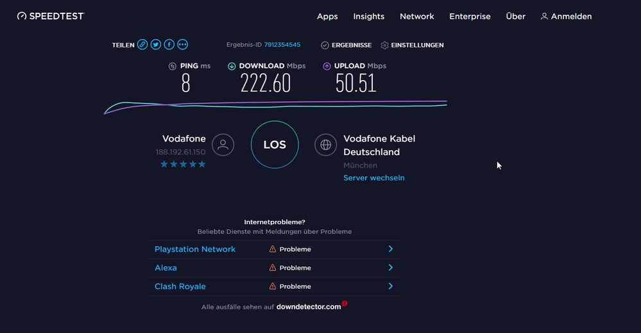Click the Server wechseln link
Image resolution: width=641 pixels, height=333 pixels.
(x=374, y=178)
